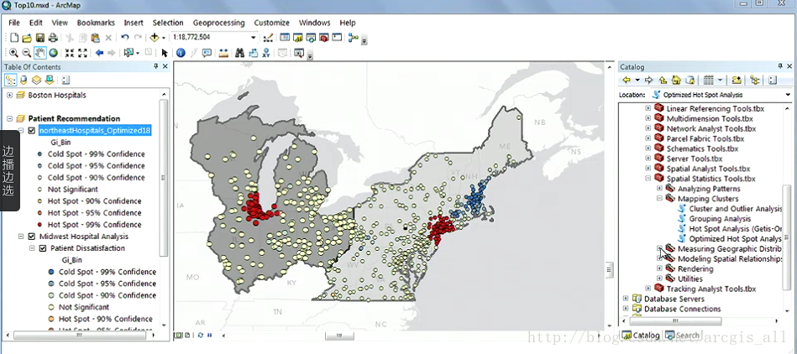The width and height of the screenshot is (797, 354).
Task: Go back to previous extent arrow
Action: pyautogui.click(x=99, y=53)
